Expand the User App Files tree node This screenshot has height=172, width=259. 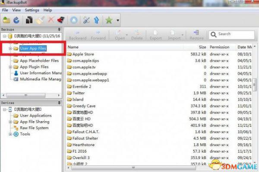coord(10,48)
